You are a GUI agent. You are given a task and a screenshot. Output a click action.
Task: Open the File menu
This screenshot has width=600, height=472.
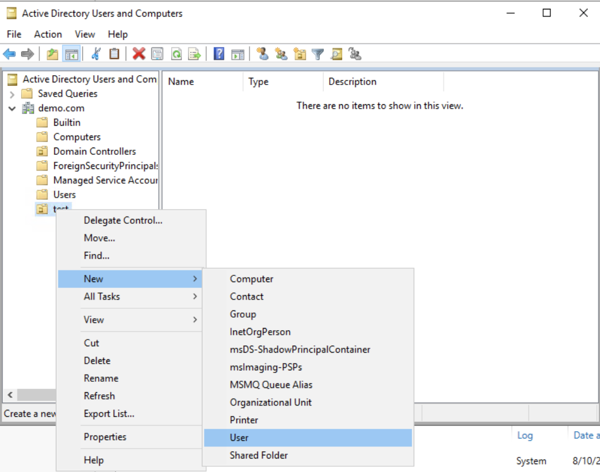click(x=14, y=34)
